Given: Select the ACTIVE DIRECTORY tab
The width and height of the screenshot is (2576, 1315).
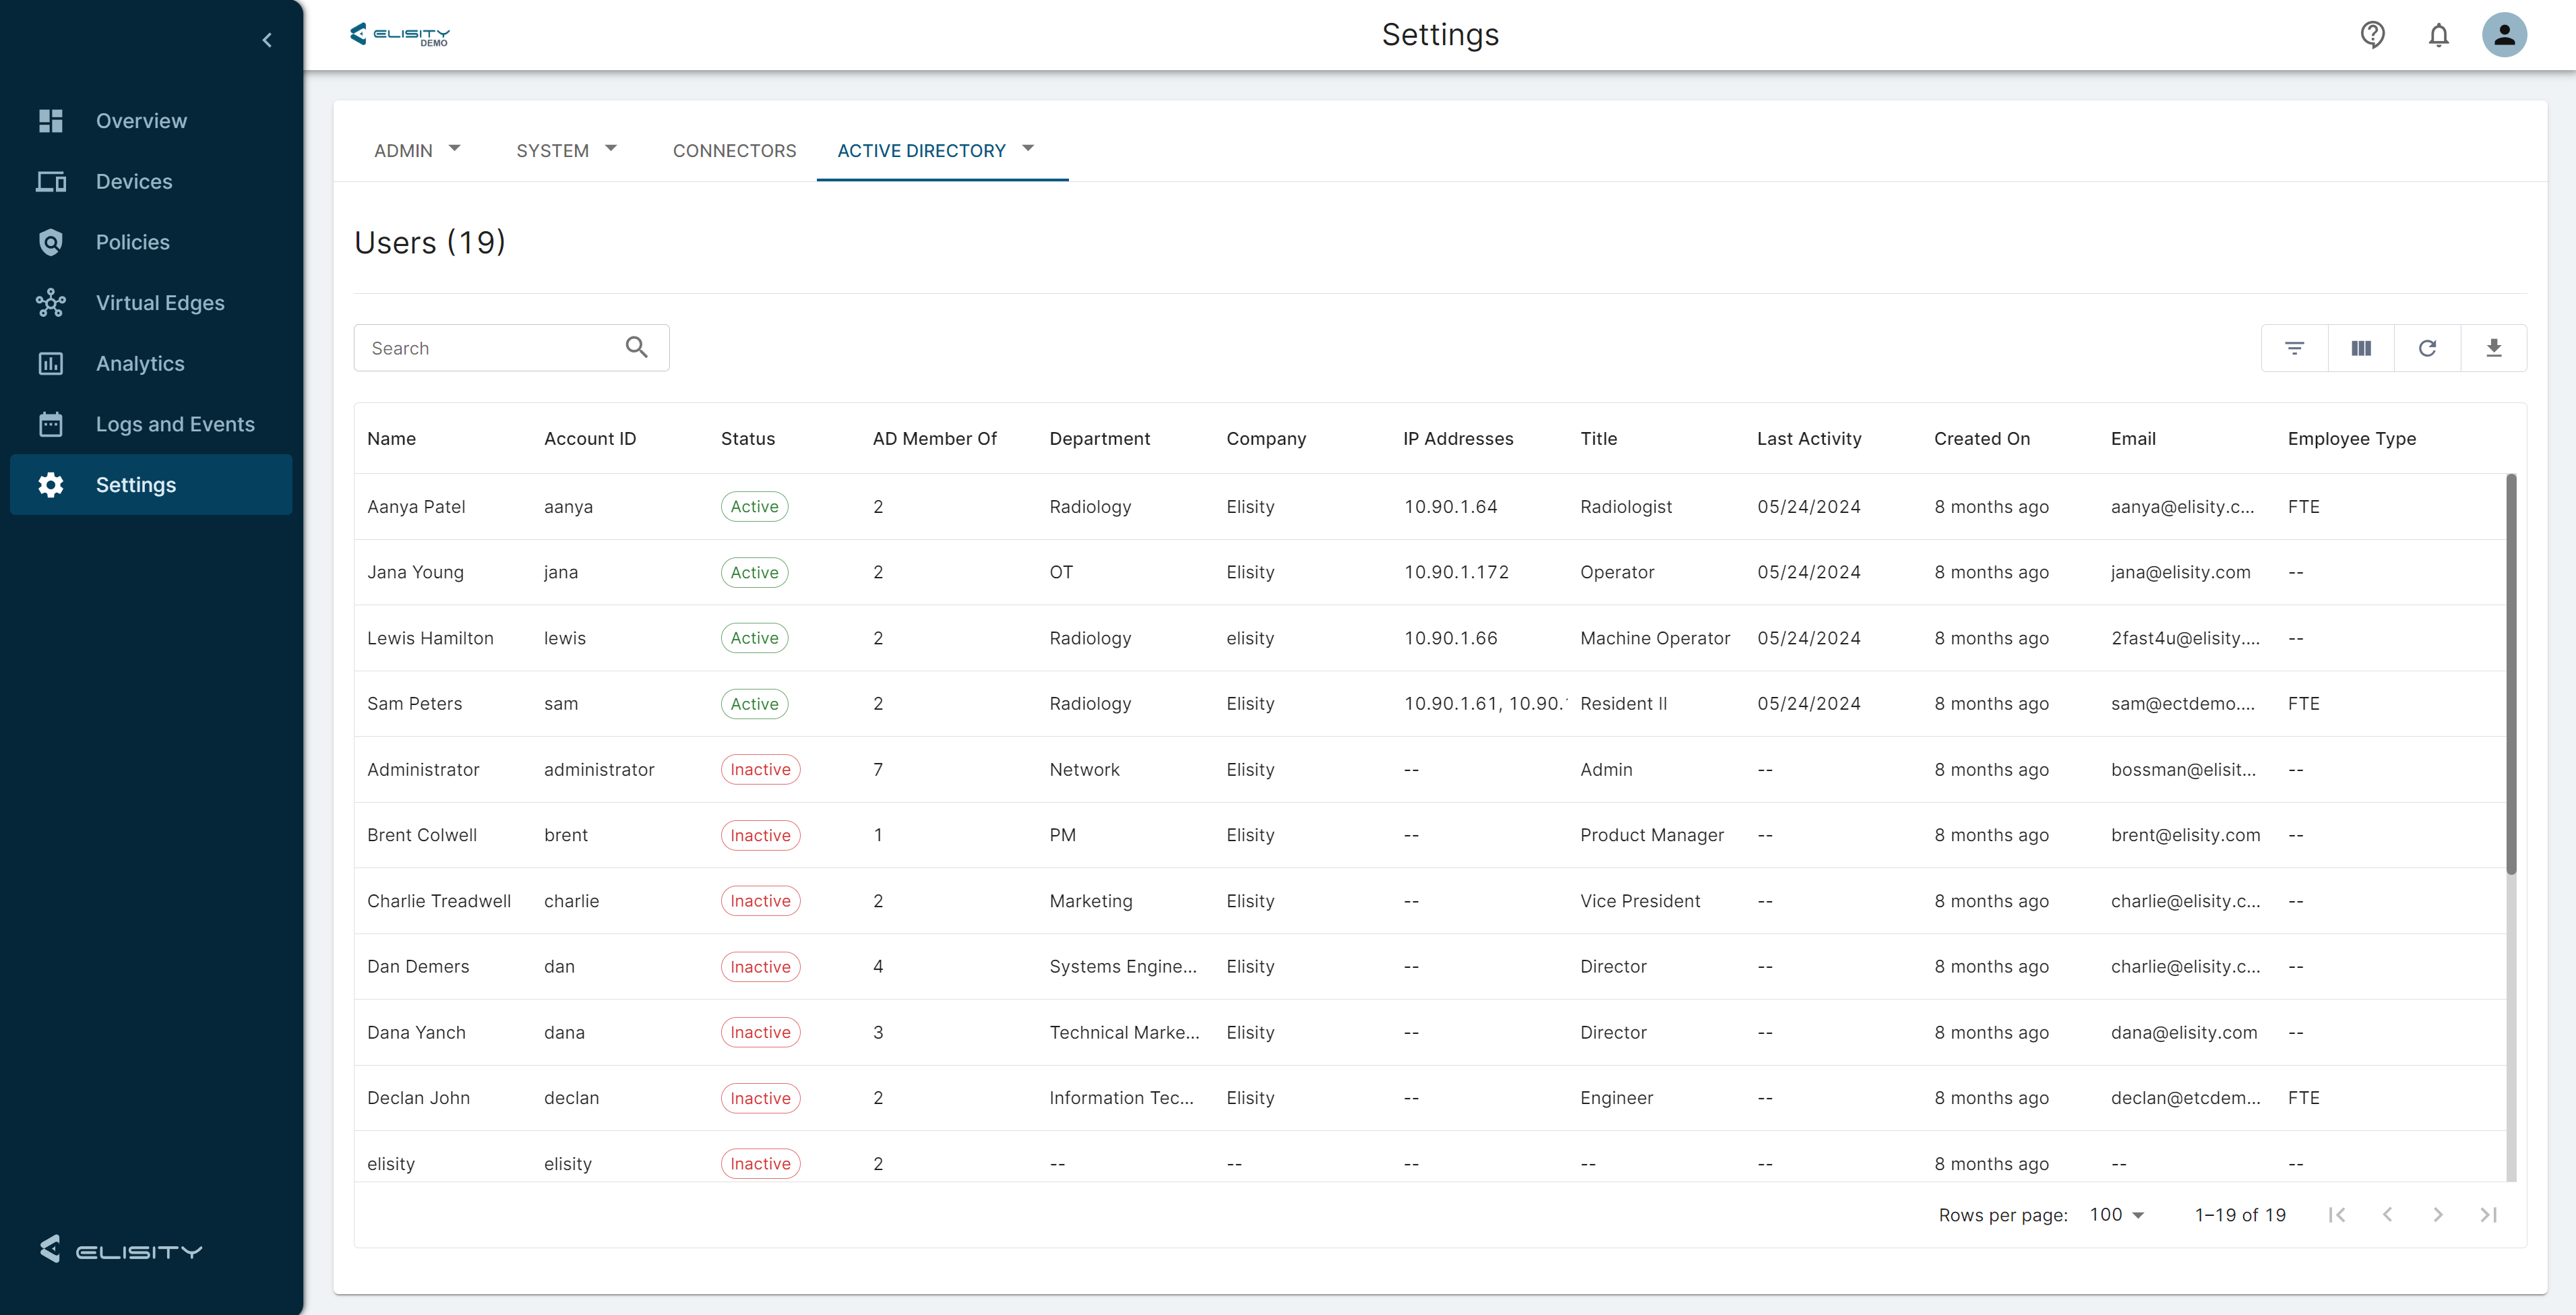Looking at the screenshot, I should pyautogui.click(x=921, y=150).
